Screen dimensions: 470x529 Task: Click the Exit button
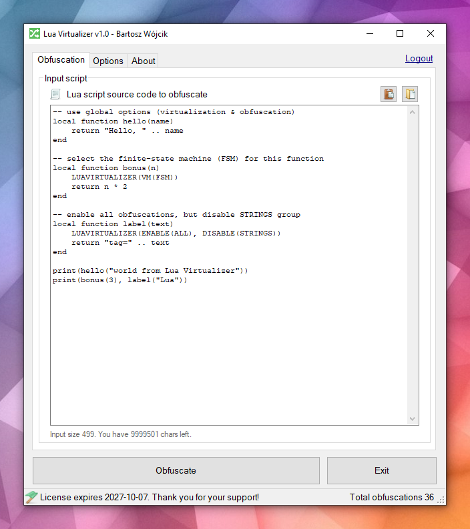[x=381, y=471]
